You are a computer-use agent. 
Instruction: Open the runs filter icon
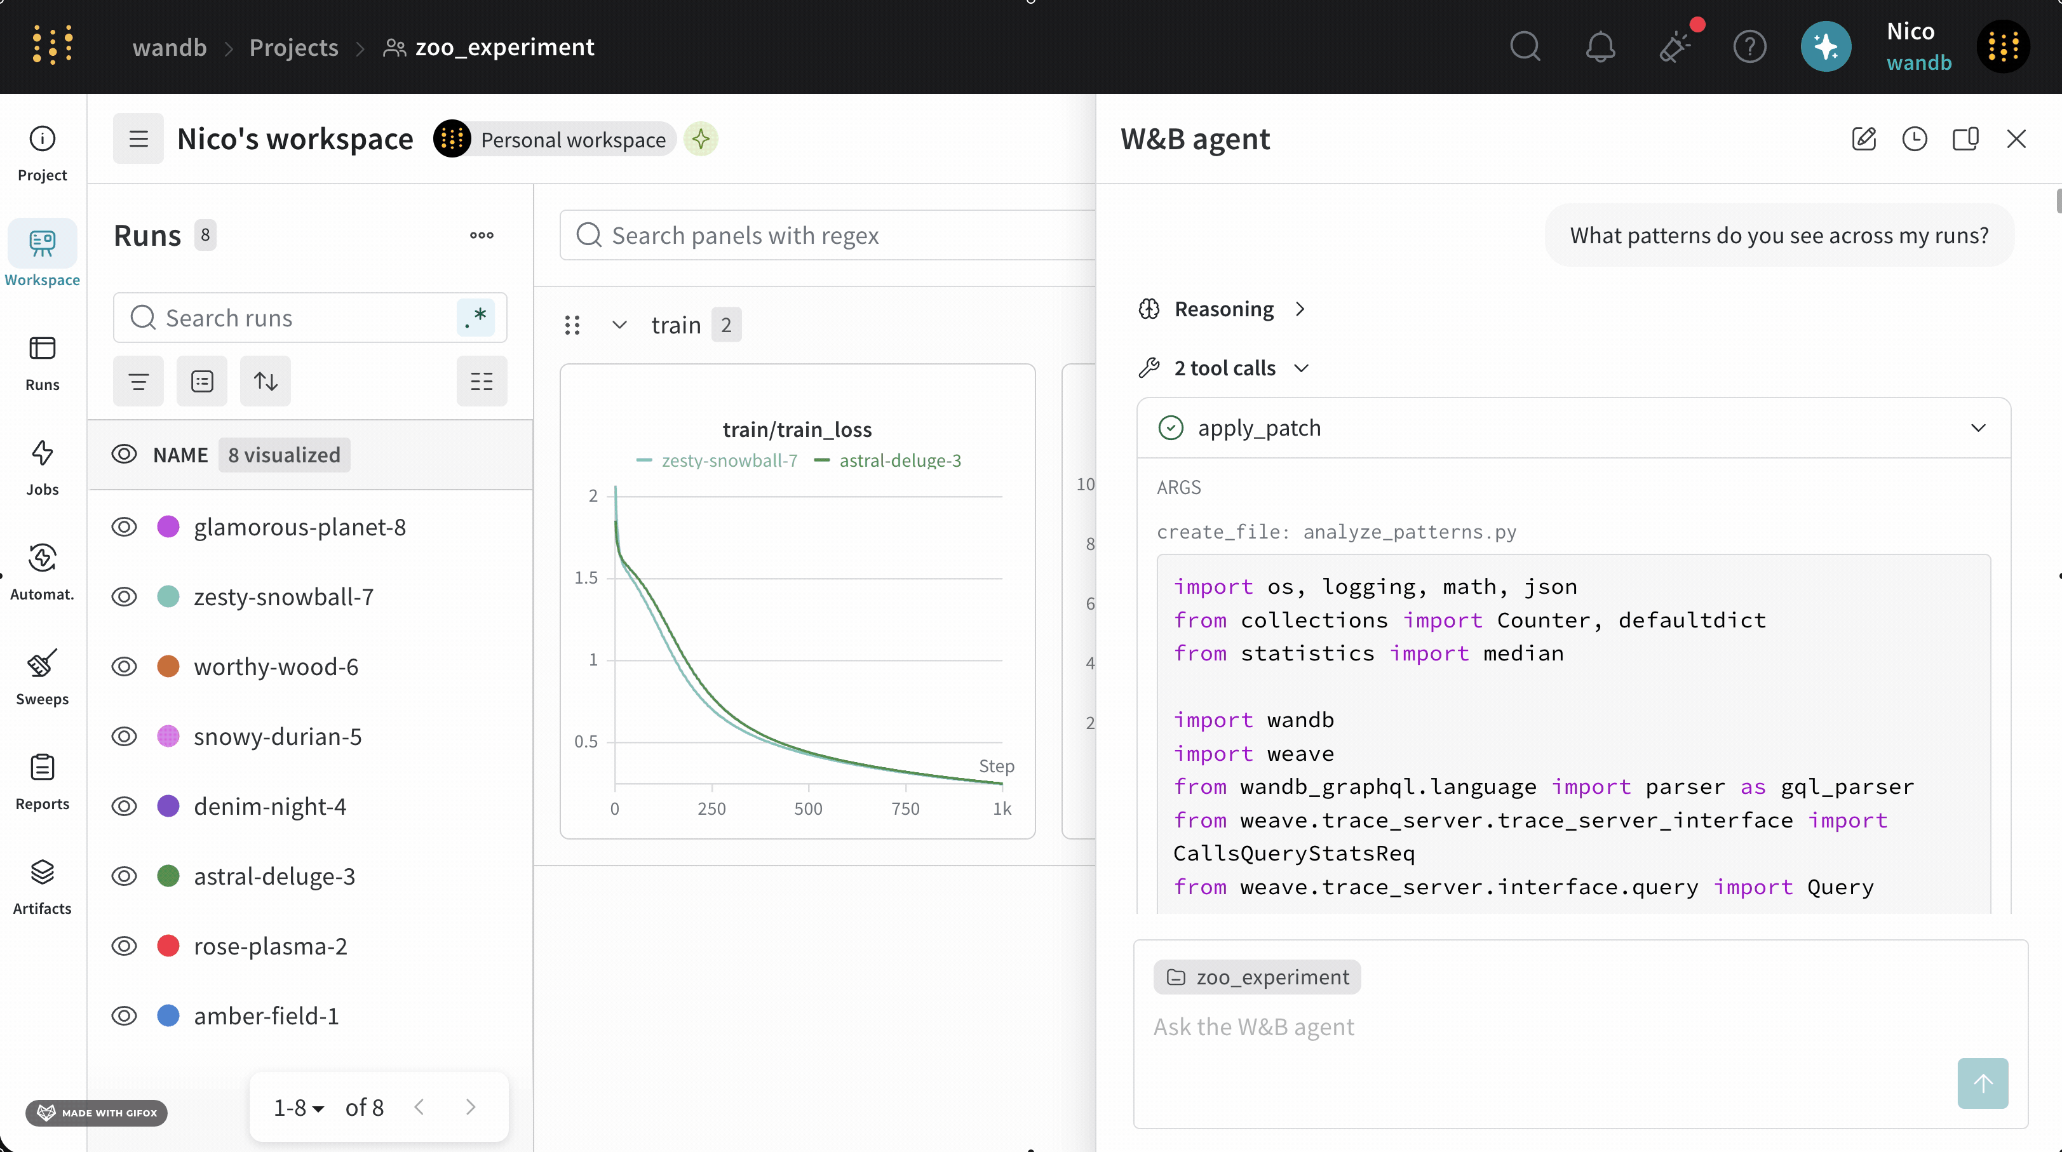(x=138, y=381)
